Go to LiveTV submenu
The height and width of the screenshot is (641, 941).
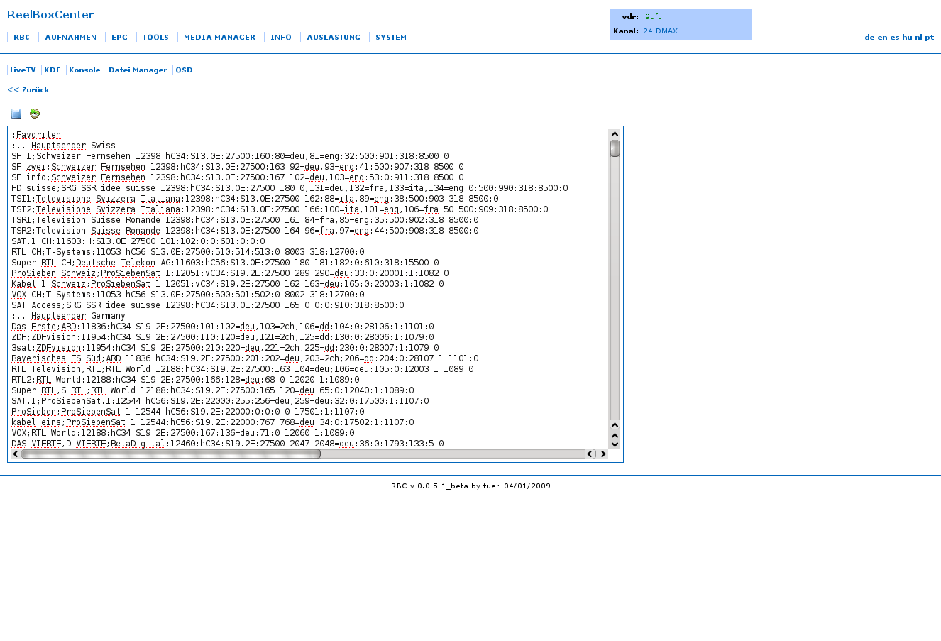(x=23, y=70)
